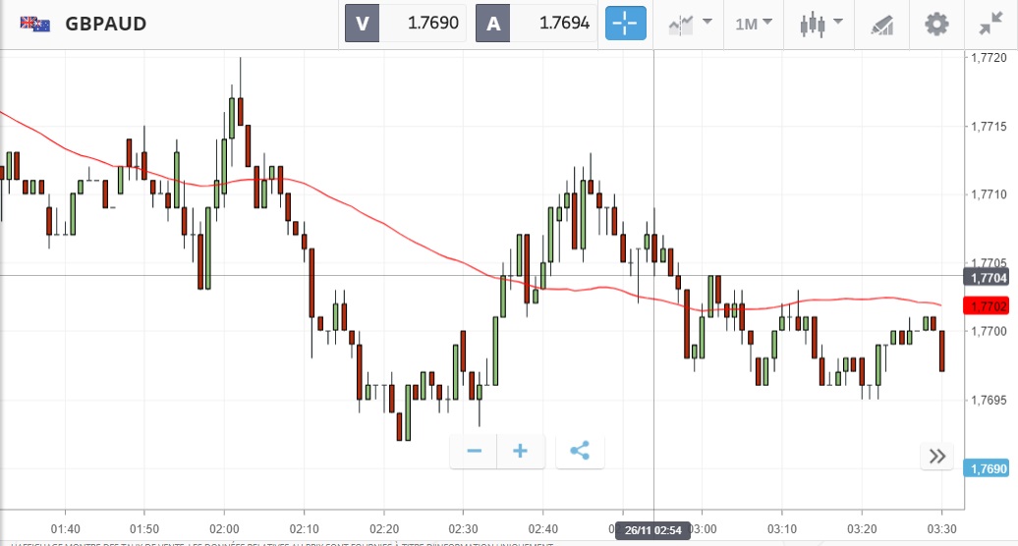Select the GBPAUD instrument name
The image size is (1018, 546).
click(105, 24)
